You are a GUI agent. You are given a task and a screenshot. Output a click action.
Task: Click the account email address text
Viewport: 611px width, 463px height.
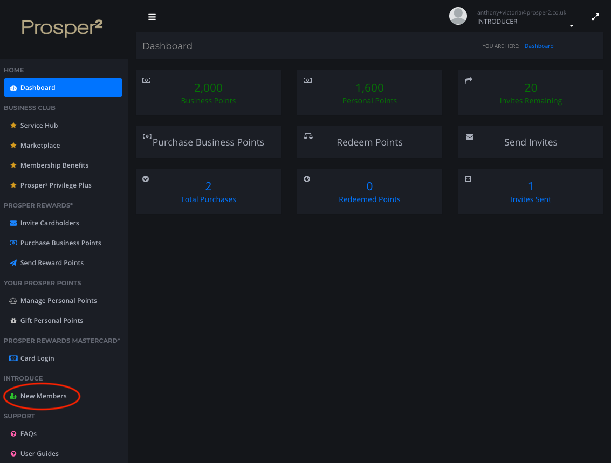pos(522,12)
